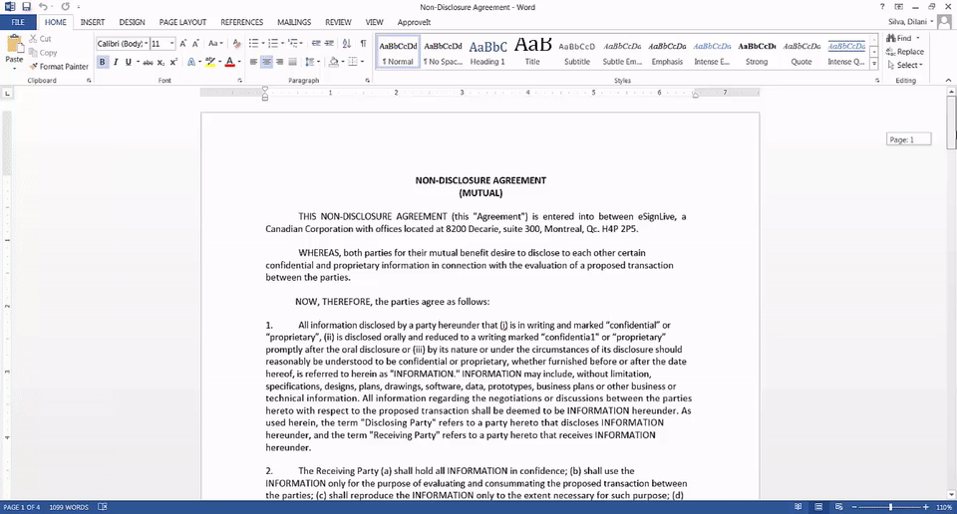Switch to the INSERT tab

[93, 22]
